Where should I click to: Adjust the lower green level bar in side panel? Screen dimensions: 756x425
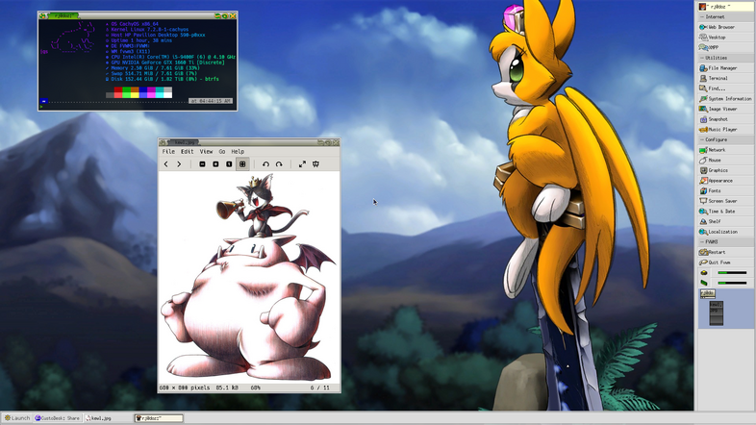pos(732,283)
